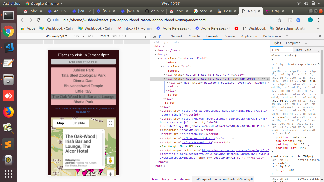The image size is (324, 182).
Task: Open the bootstrap.min.css:5 source link
Action: pyautogui.click(x=304, y=64)
